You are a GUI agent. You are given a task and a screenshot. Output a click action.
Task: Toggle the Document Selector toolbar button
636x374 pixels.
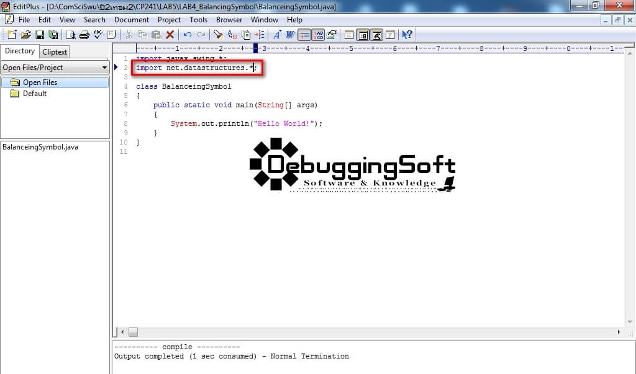point(363,35)
